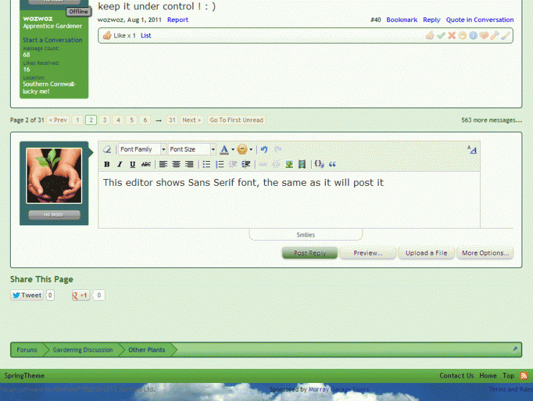Undo the last editor action

pos(264,149)
